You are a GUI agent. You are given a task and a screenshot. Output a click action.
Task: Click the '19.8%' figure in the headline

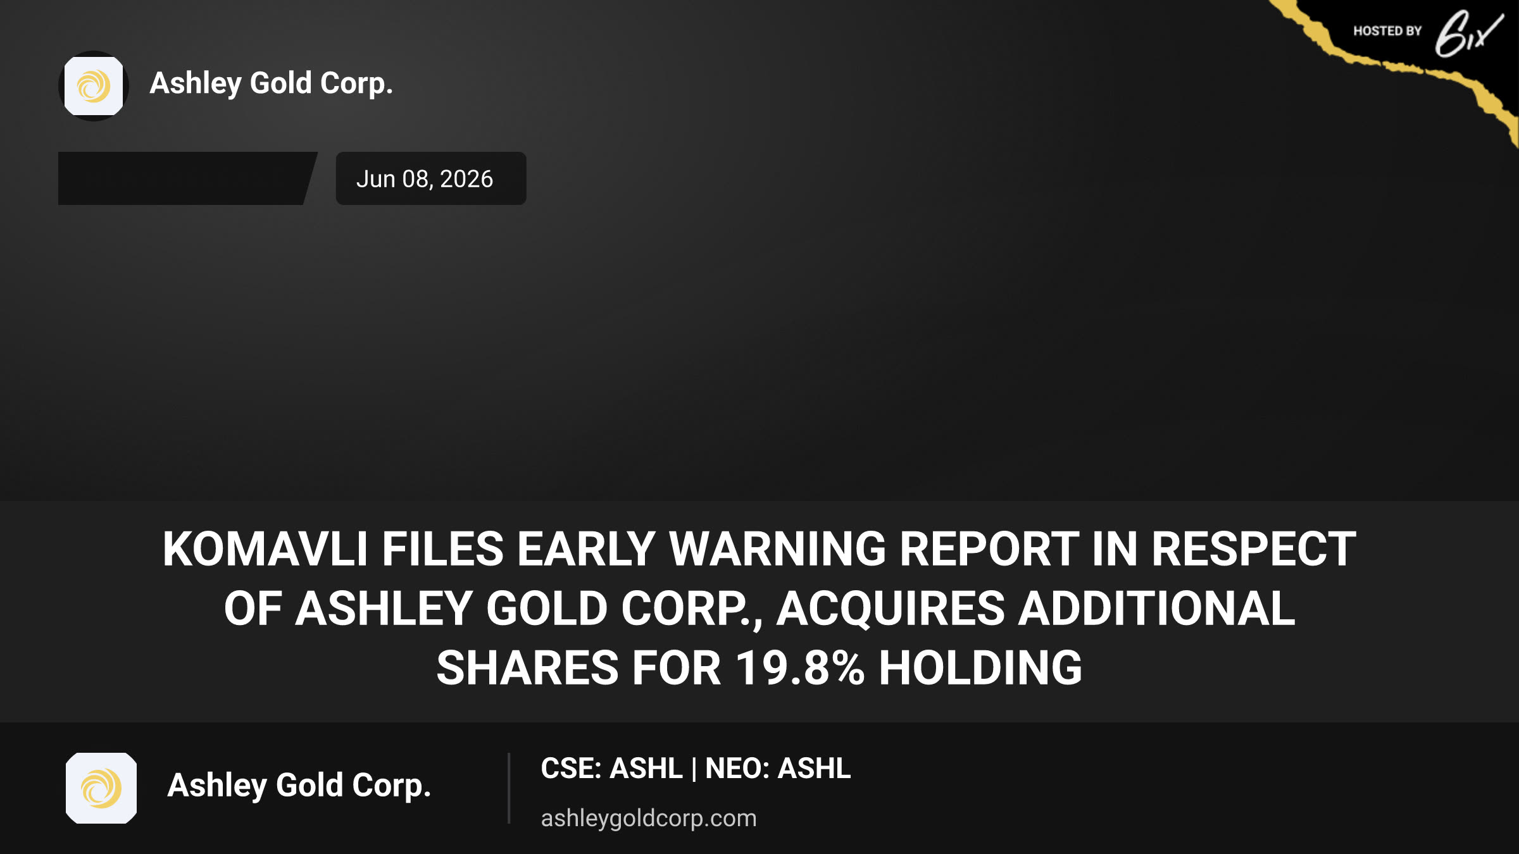pos(800,669)
